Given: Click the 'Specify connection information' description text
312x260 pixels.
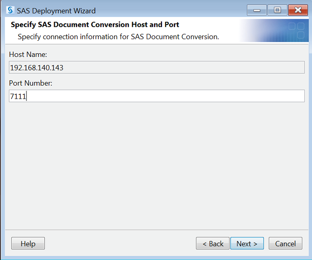Looking at the screenshot, I should 119,37.
